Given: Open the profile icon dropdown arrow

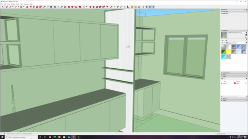Looking at the screenshot, I should click(x=86, y=7).
